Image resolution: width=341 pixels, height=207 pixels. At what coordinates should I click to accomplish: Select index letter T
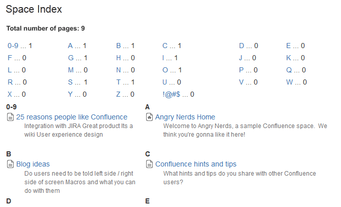(118, 82)
